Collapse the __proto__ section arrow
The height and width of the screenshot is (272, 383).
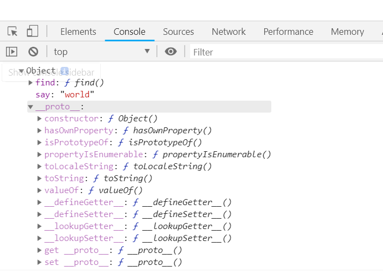[31, 107]
